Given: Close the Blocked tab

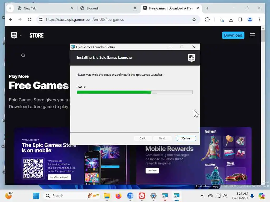Looking at the screenshot, I should click(x=135, y=8).
